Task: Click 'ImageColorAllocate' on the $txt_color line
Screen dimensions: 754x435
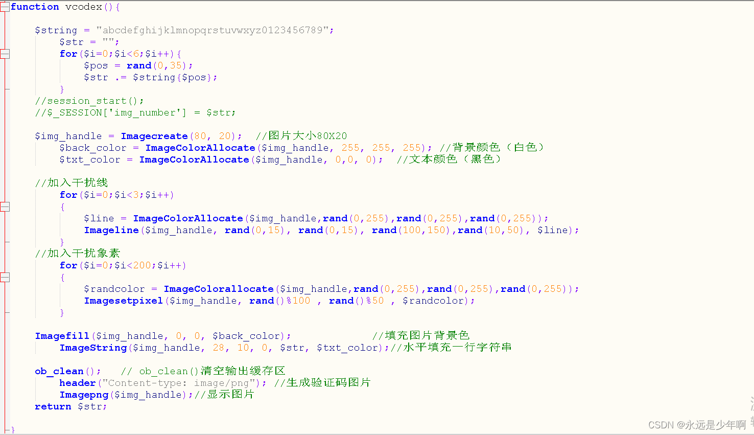Action: coord(194,159)
